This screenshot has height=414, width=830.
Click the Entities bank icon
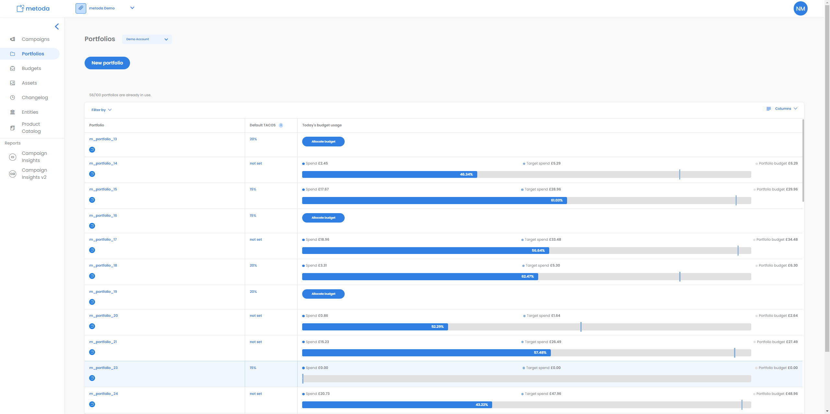point(13,112)
